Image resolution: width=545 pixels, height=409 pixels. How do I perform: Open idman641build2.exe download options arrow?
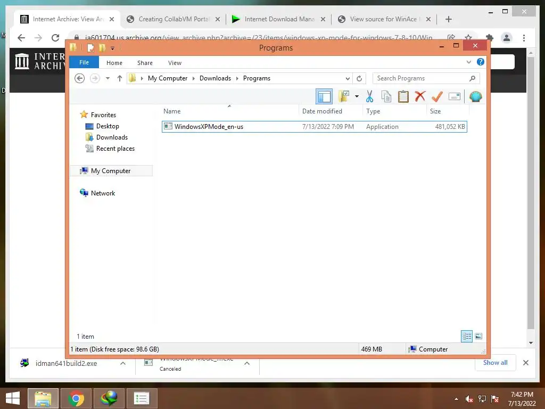[123, 363]
